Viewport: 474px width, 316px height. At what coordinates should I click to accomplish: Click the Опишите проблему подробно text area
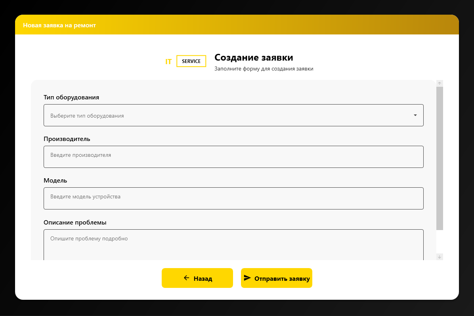233,242
